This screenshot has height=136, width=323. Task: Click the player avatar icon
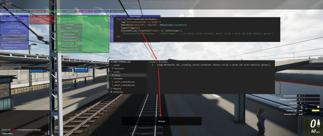3,4
